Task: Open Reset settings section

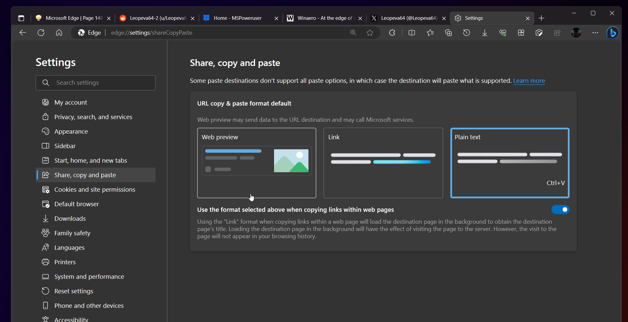Action: pyautogui.click(x=95, y=291)
